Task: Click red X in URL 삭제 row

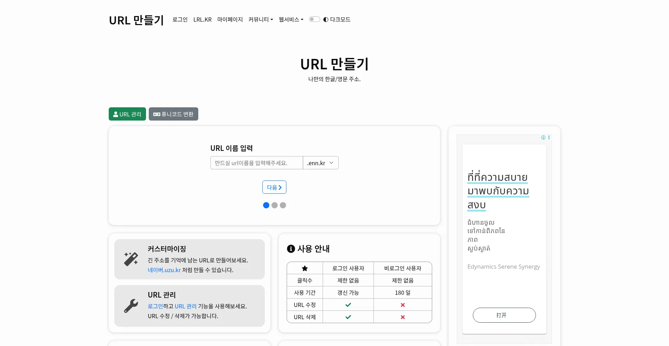Action: tap(403, 317)
